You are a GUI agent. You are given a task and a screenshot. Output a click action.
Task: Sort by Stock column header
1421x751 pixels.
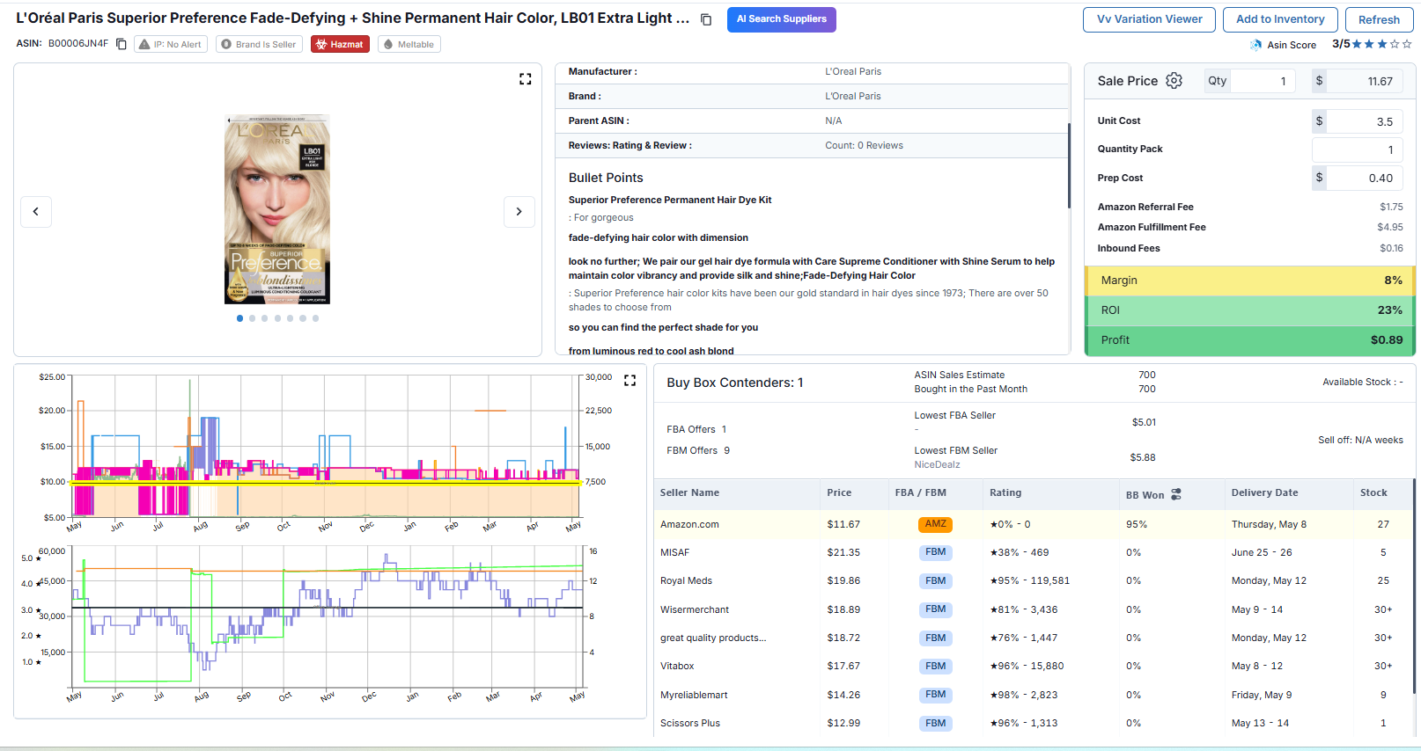pos(1373,493)
